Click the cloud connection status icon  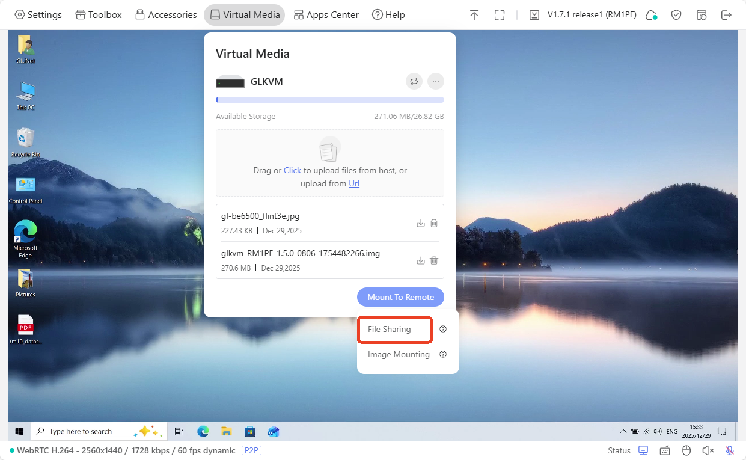651,14
